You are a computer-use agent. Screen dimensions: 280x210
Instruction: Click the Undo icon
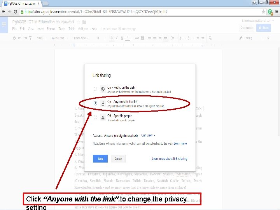click(x=20, y=38)
